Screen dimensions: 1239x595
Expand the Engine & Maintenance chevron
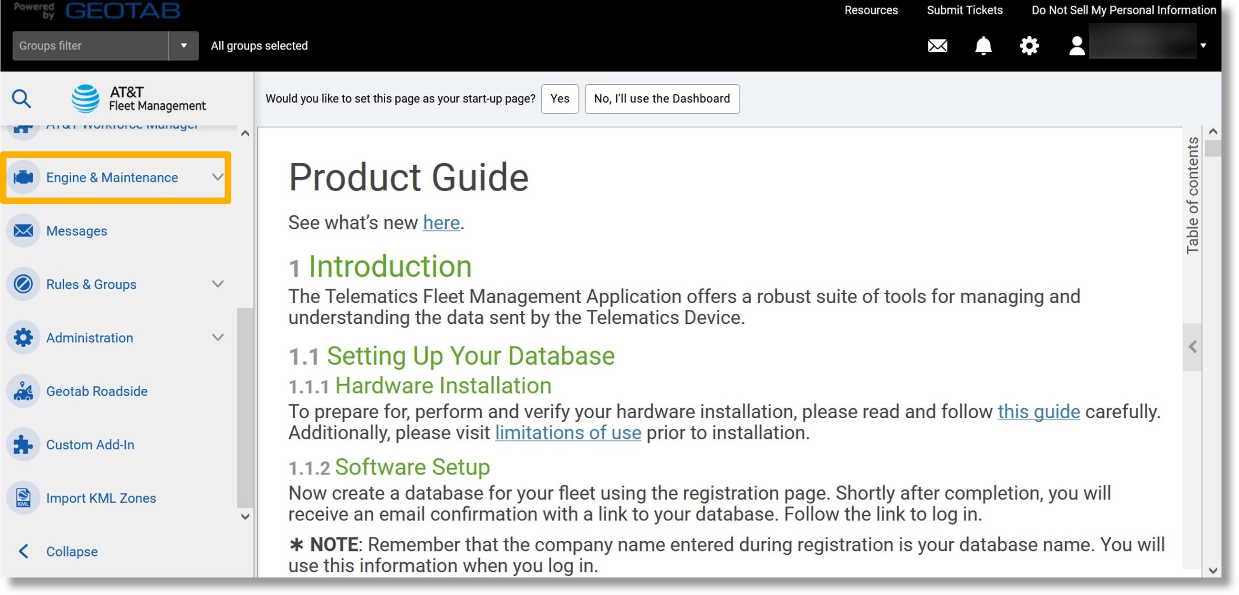coord(218,177)
